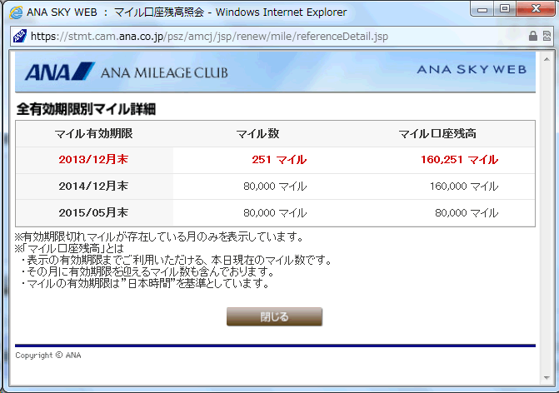Close the Internet Explorer window
The image size is (559, 393).
(535, 9)
